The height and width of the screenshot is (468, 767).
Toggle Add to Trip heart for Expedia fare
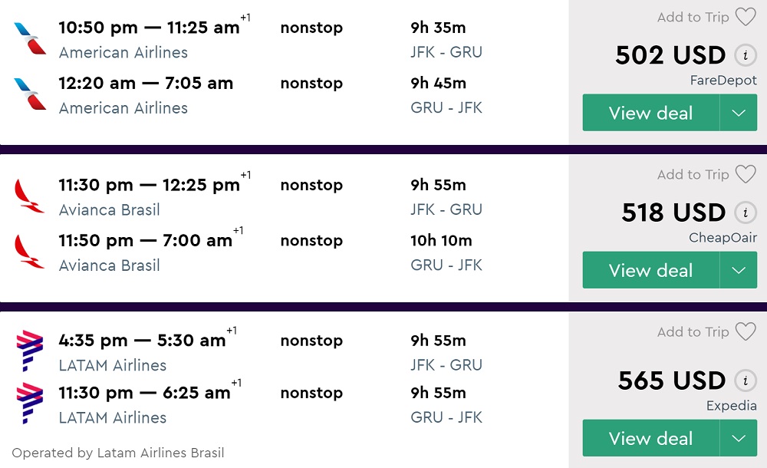[x=746, y=331]
